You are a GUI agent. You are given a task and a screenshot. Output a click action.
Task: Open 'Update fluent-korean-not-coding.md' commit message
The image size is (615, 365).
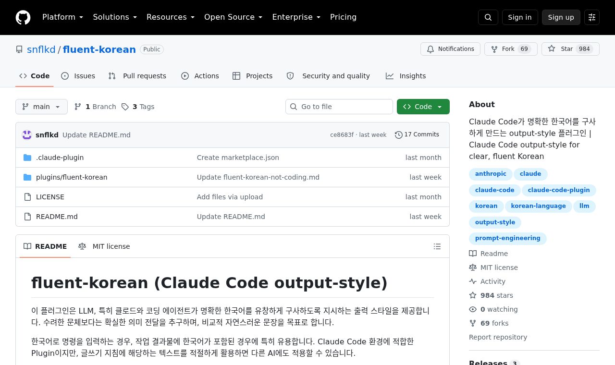[x=258, y=177]
